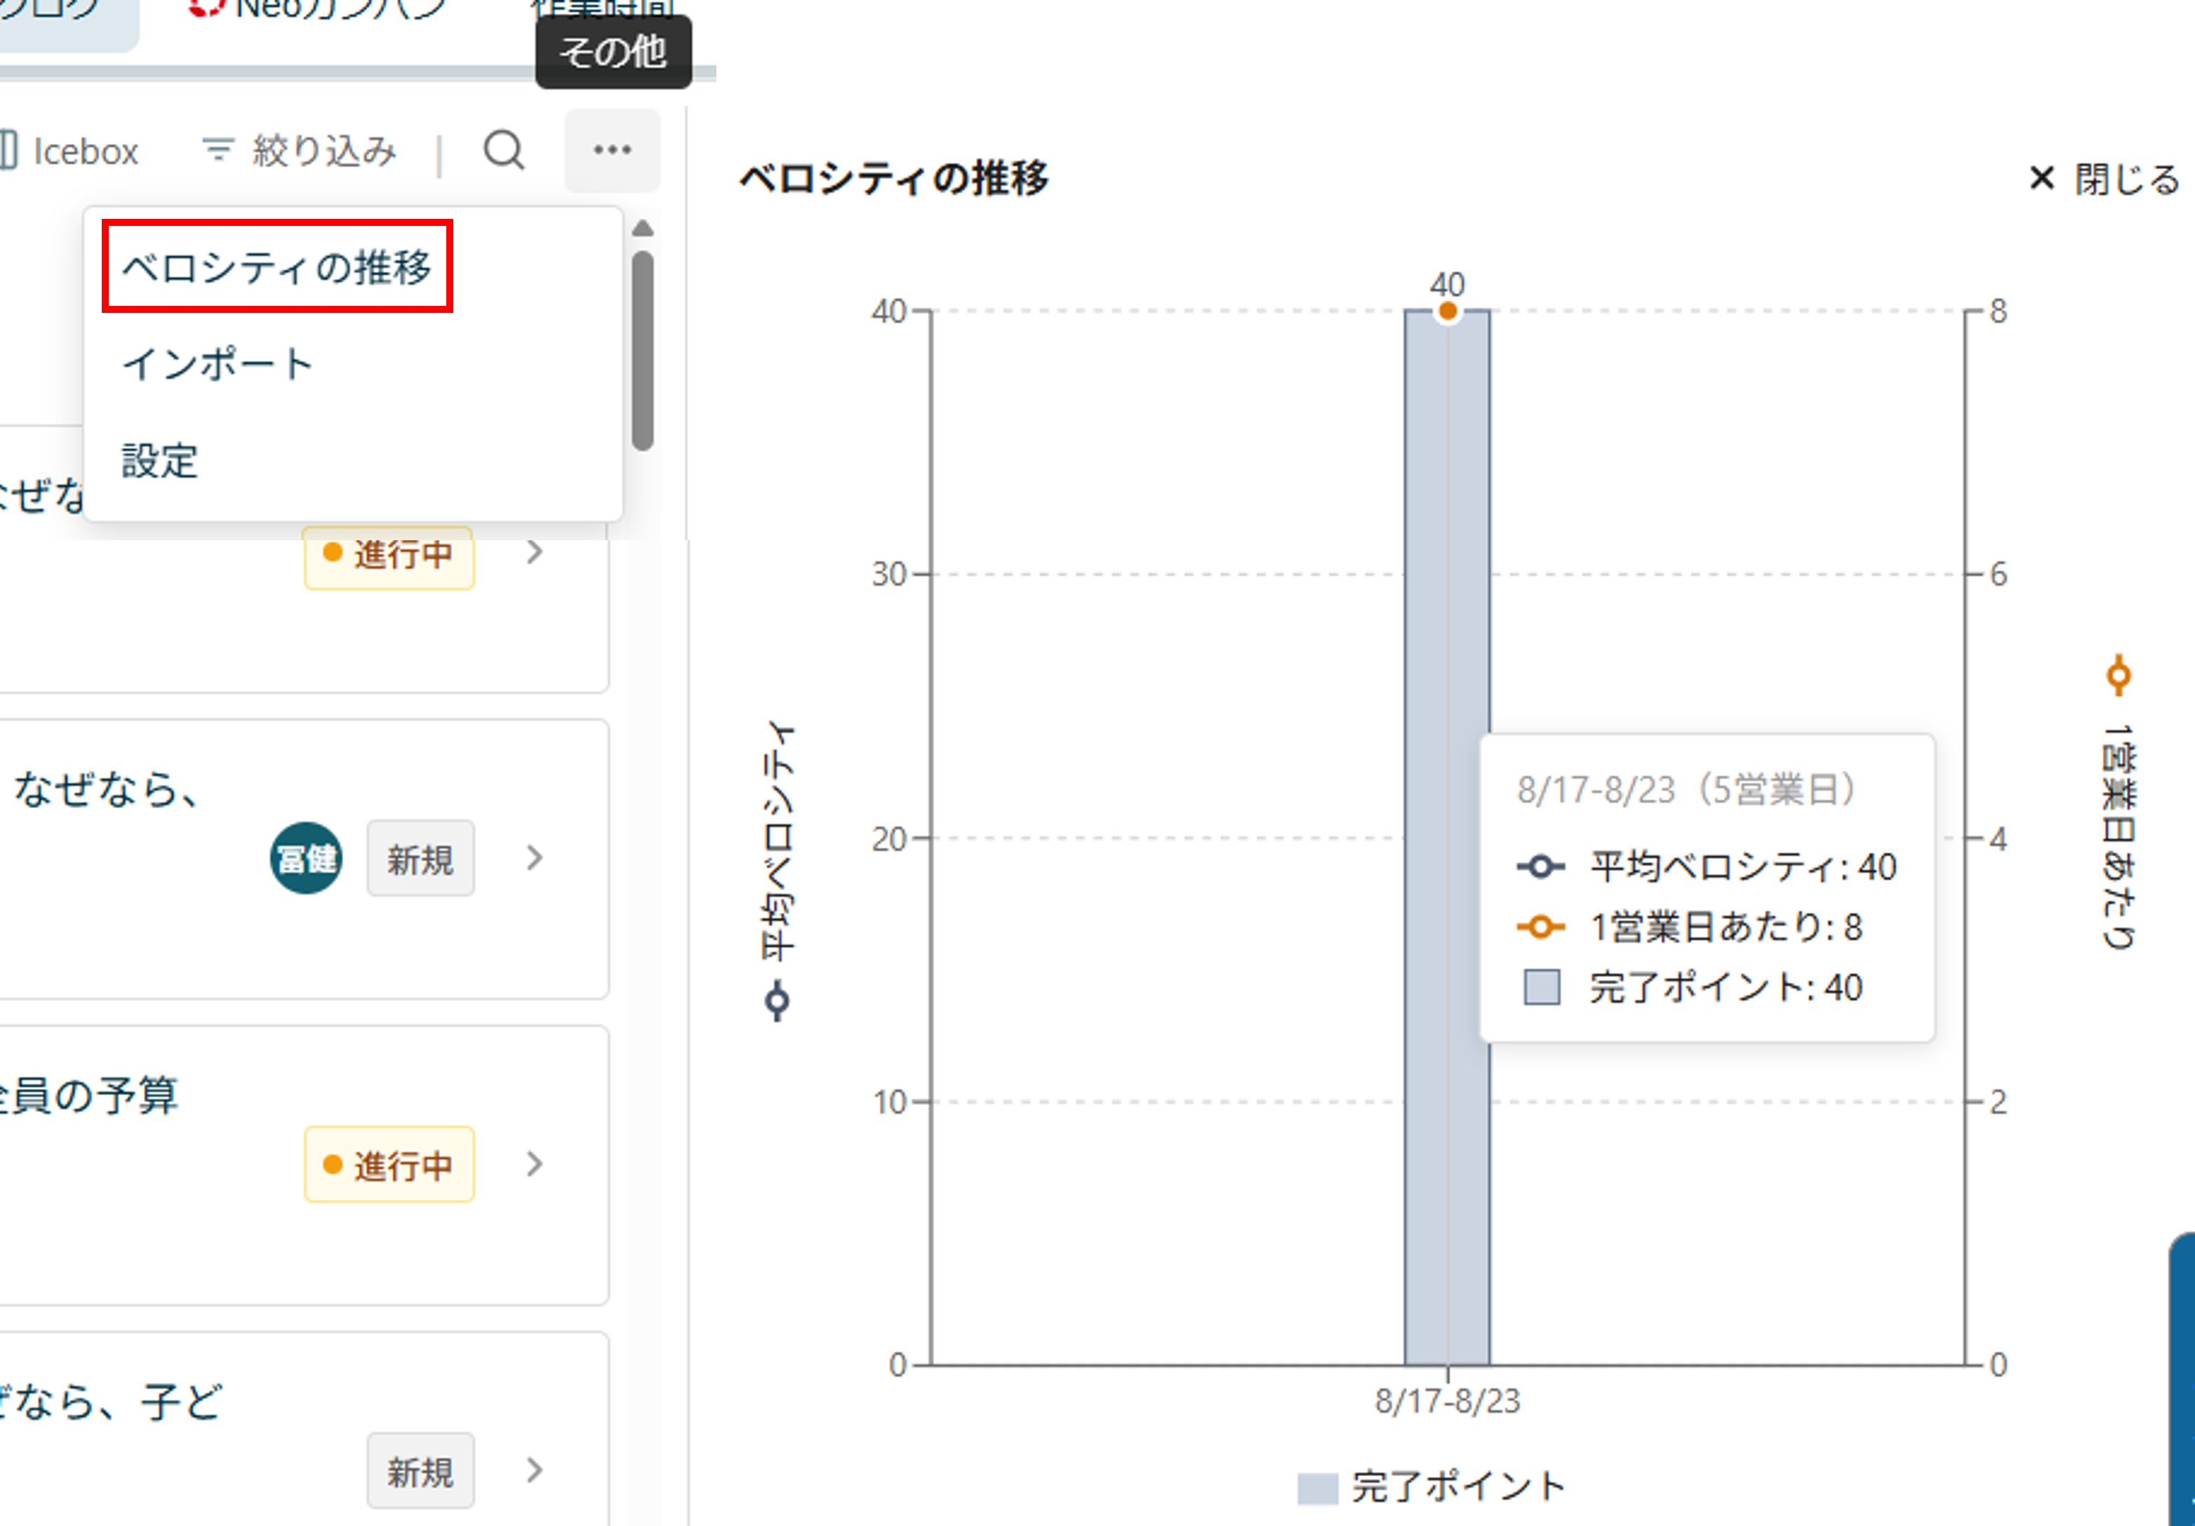Image resolution: width=2195 pixels, height=1526 pixels.
Task: Click the 8/17-8/23 x-axis label
Action: pyautogui.click(x=1448, y=1402)
